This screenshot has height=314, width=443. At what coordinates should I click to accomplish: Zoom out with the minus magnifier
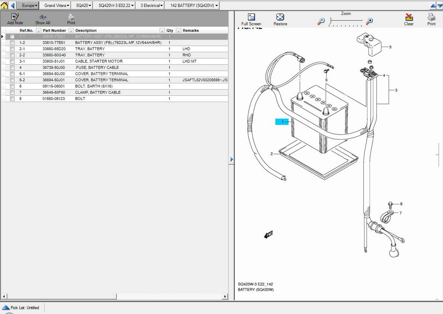[321, 21]
